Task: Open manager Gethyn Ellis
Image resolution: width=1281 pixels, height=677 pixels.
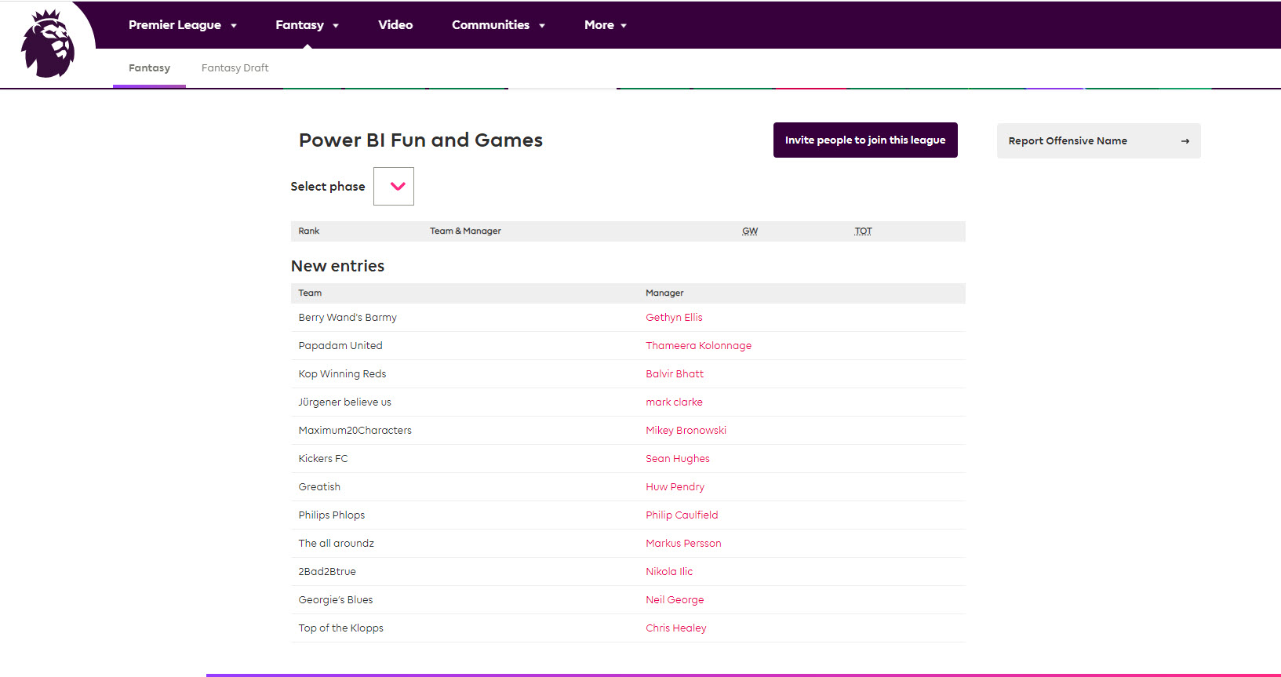Action: coord(674,318)
